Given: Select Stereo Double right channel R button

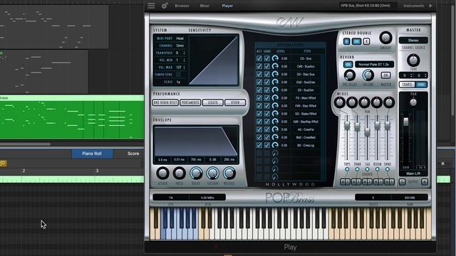Looking at the screenshot, I should tap(366, 41).
